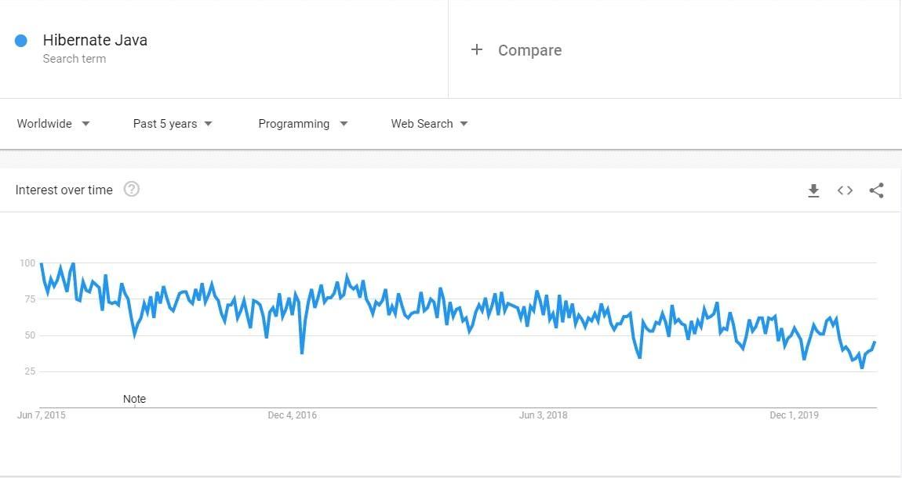Select the Dec 4, 2016 date label
This screenshot has height=478, width=902.
[293, 415]
